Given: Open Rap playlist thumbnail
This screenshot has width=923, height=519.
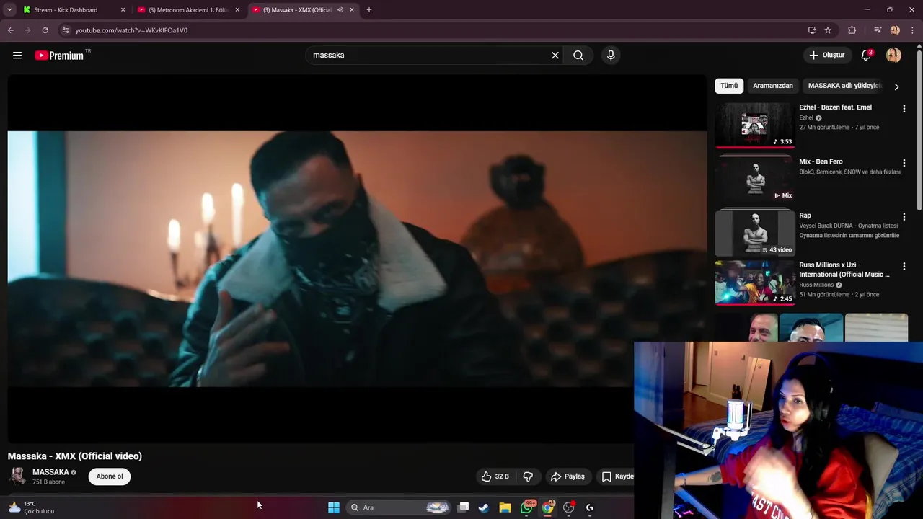Looking at the screenshot, I should click(754, 233).
